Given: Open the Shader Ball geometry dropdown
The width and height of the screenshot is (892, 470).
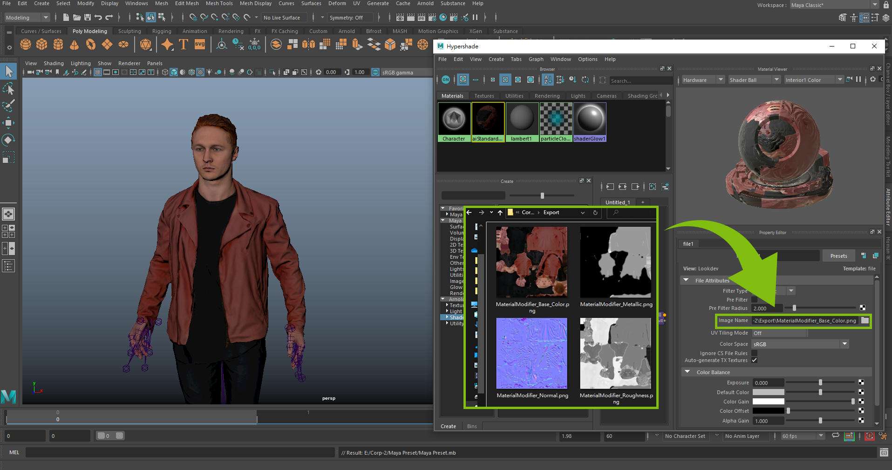Looking at the screenshot, I should coord(754,80).
